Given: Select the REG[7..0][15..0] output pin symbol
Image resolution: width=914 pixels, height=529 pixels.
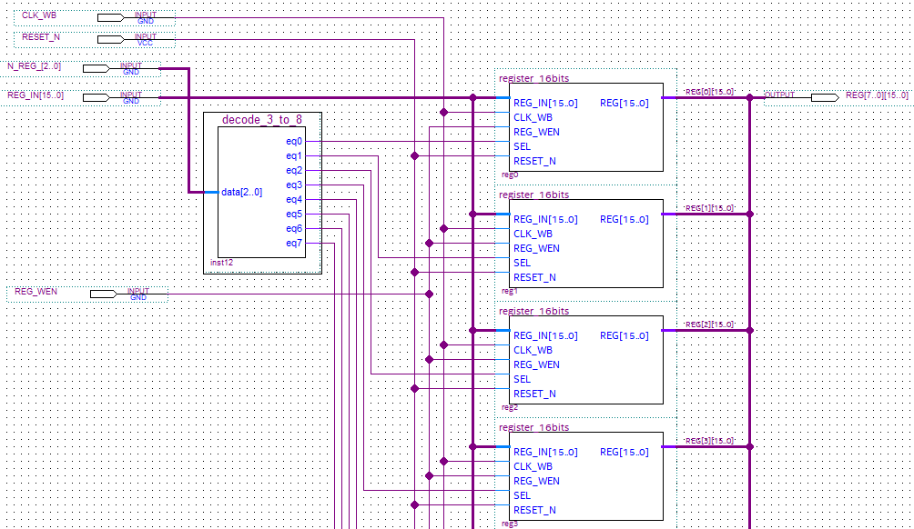Looking at the screenshot, I should tap(825, 98).
